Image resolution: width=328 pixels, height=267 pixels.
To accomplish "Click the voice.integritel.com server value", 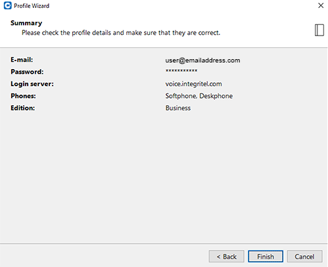I will (193, 84).
